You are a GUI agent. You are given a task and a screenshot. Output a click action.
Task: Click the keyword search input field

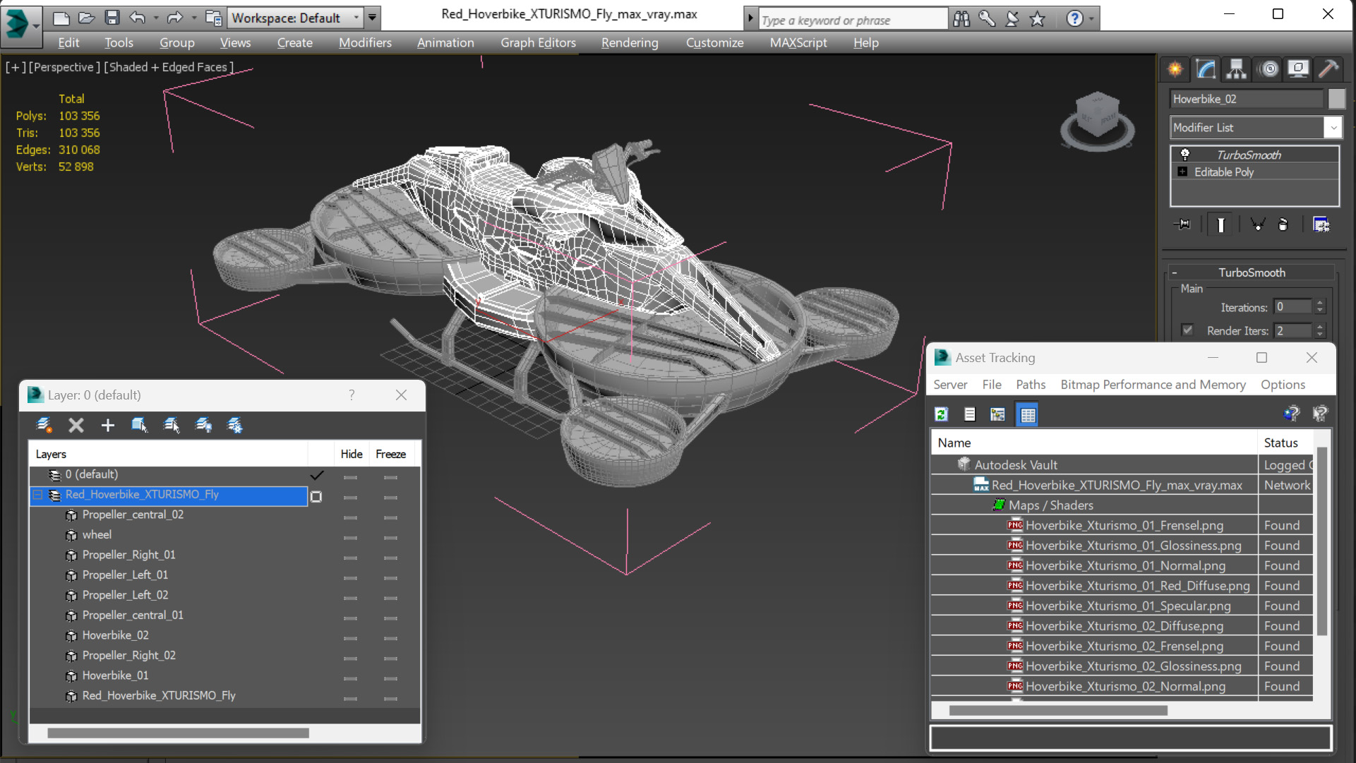pyautogui.click(x=853, y=20)
